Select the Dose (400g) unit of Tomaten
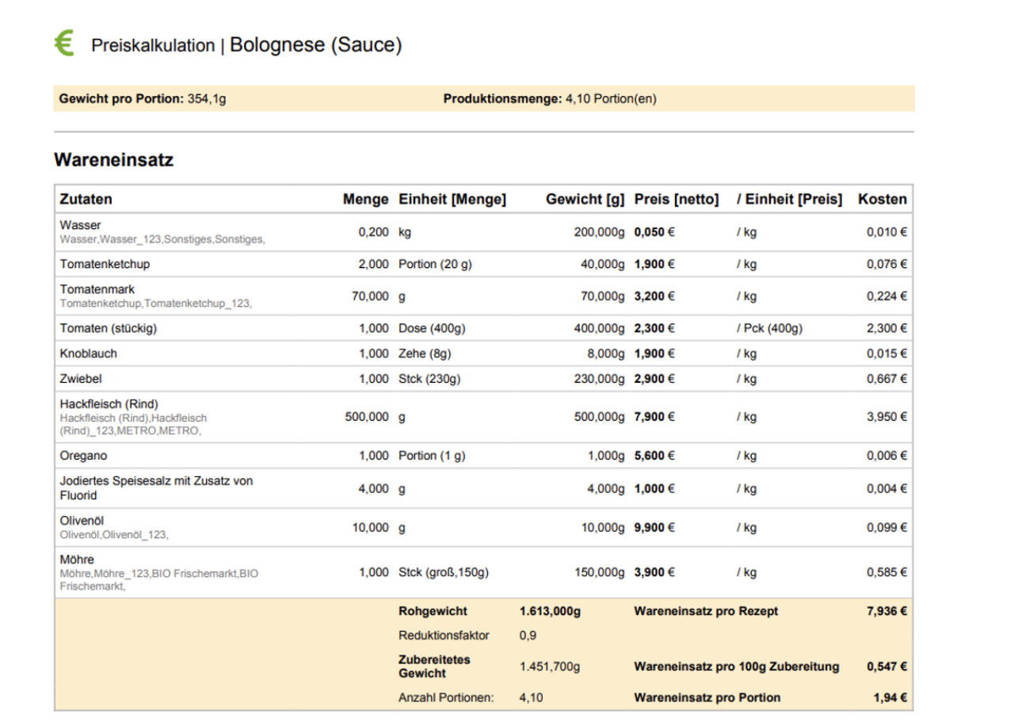 (432, 328)
